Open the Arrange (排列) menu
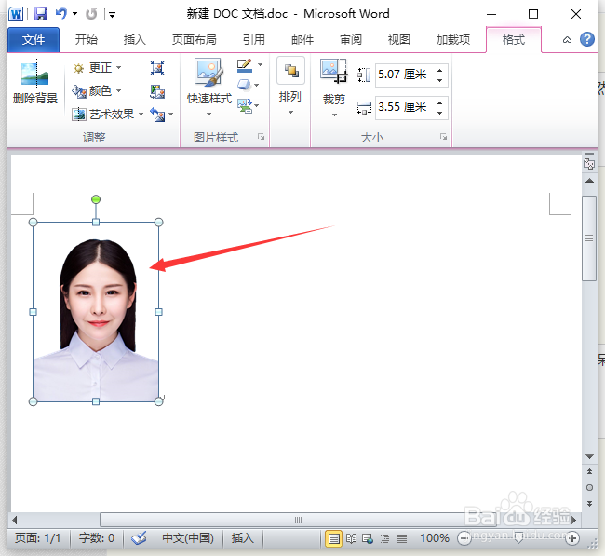 (x=290, y=87)
